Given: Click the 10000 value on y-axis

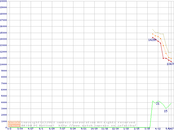Looking at the screenshot, I should (x=3, y=64).
